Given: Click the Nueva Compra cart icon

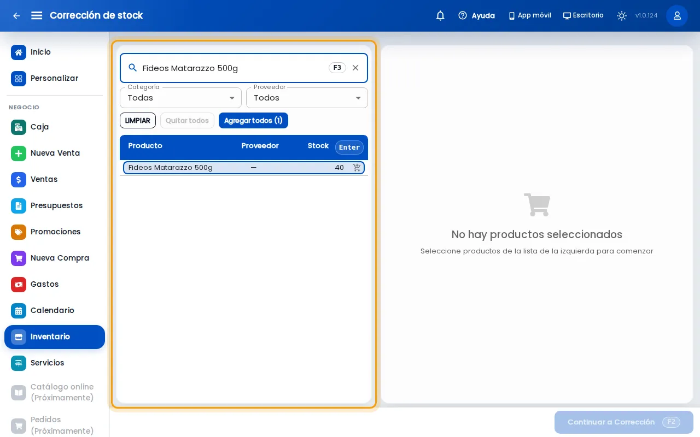Looking at the screenshot, I should coord(19,258).
